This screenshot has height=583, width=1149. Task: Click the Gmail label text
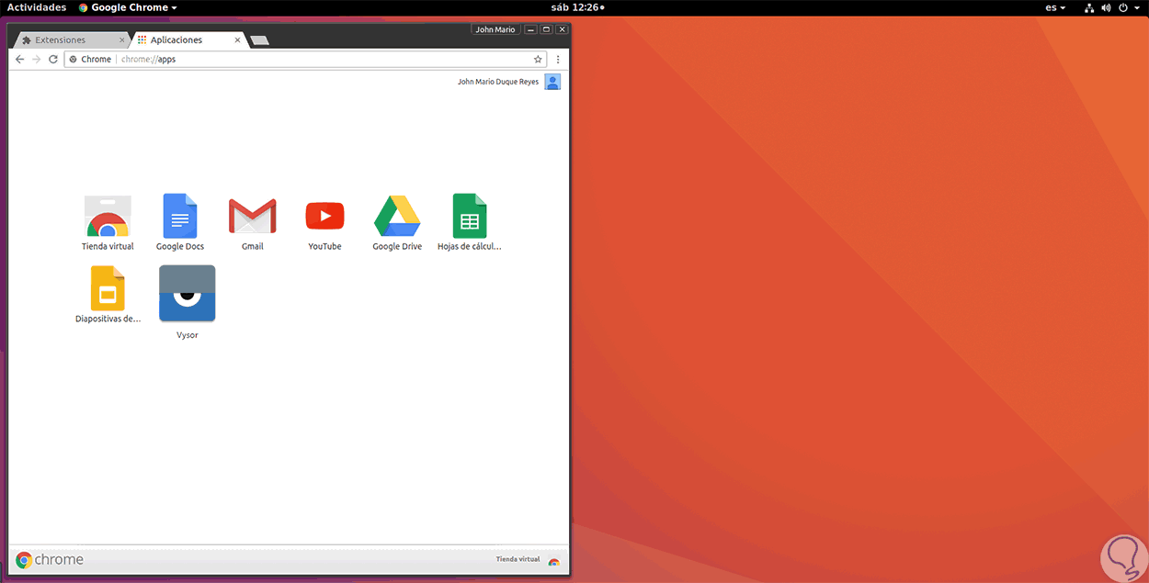coord(253,246)
